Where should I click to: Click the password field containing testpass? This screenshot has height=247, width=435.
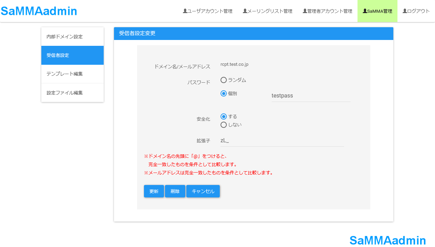pyautogui.click(x=311, y=96)
